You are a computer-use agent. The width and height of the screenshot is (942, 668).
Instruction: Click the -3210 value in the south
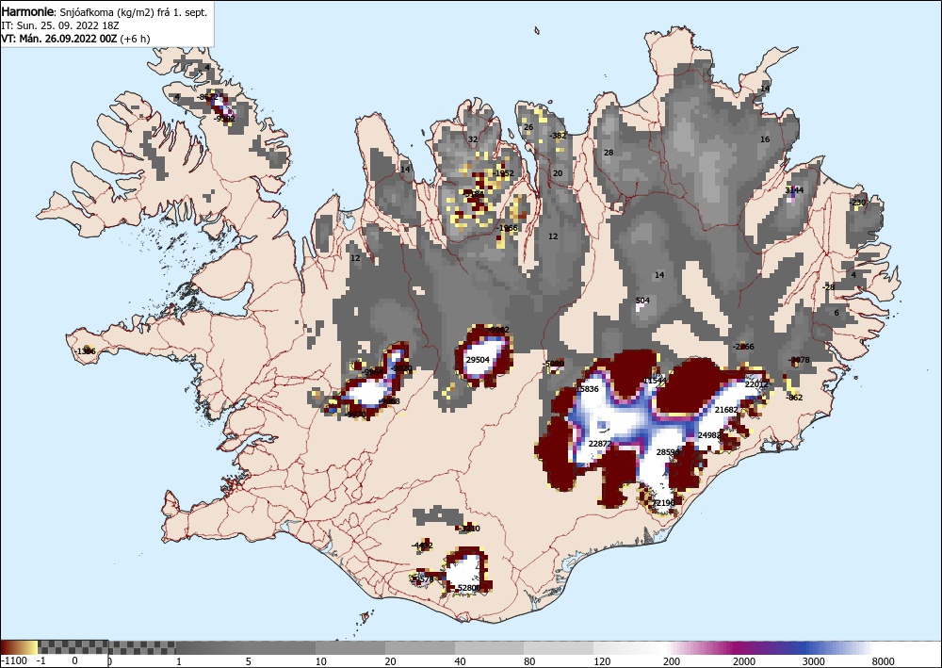tap(469, 529)
